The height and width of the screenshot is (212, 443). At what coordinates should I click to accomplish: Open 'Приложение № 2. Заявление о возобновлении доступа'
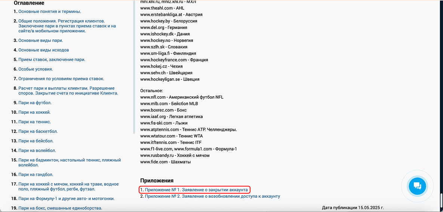coord(212,196)
